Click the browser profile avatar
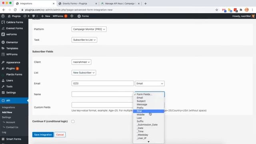 (246, 10)
